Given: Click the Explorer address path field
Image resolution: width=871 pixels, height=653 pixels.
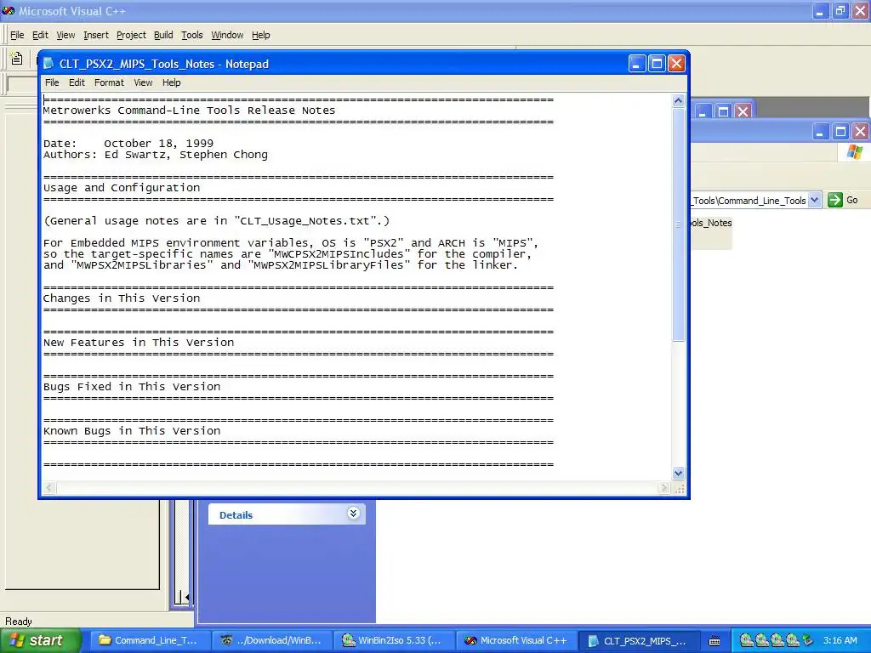Looking at the screenshot, I should click(x=749, y=201).
